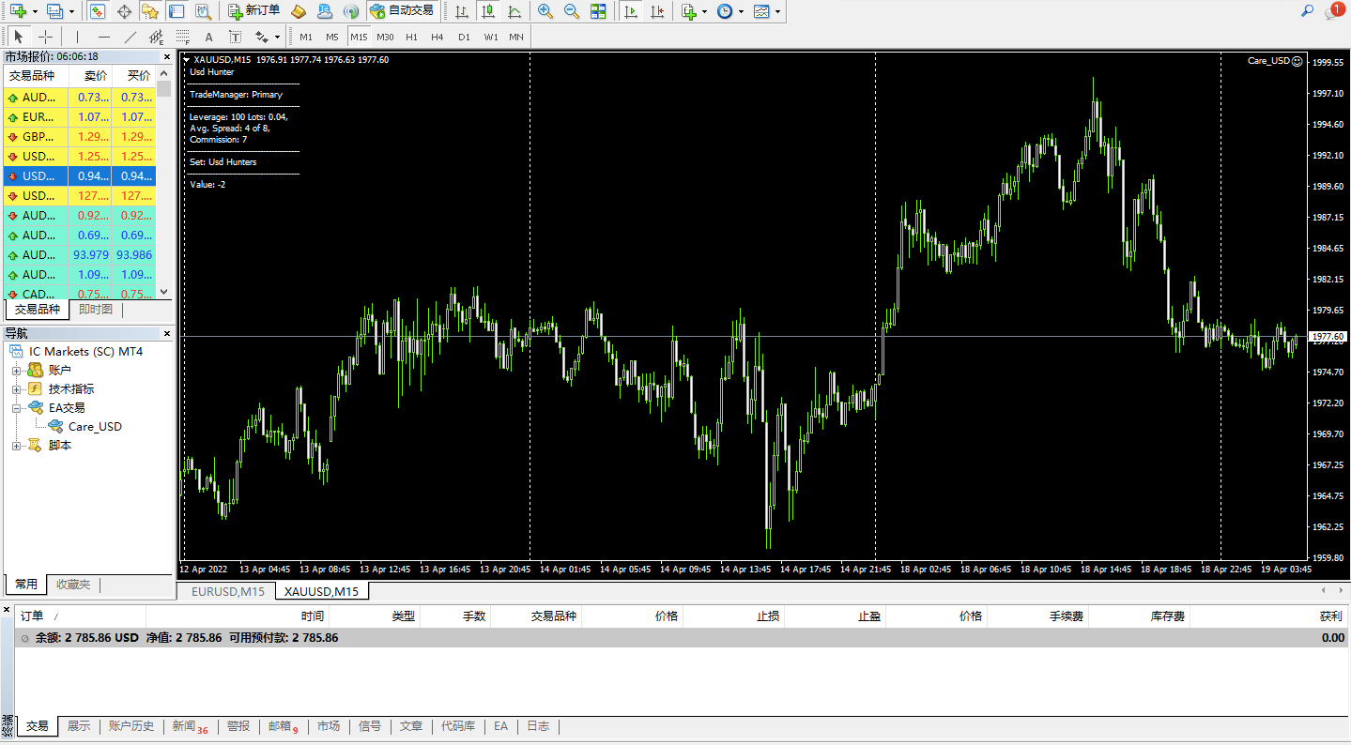Select the horizontal line drawing tool
The height and width of the screenshot is (745, 1351).
coord(104,37)
